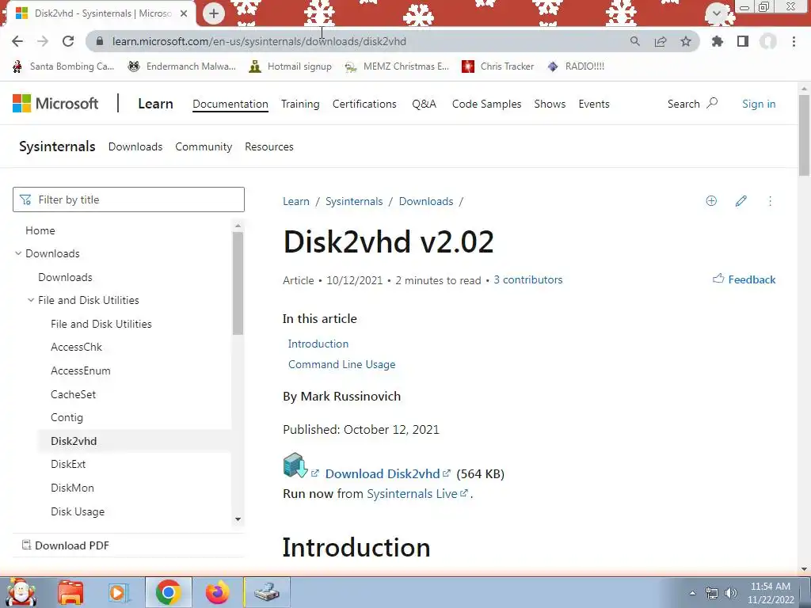The height and width of the screenshot is (608, 811).
Task: Open the MEMZ Christmas bookmark
Action: click(x=397, y=66)
